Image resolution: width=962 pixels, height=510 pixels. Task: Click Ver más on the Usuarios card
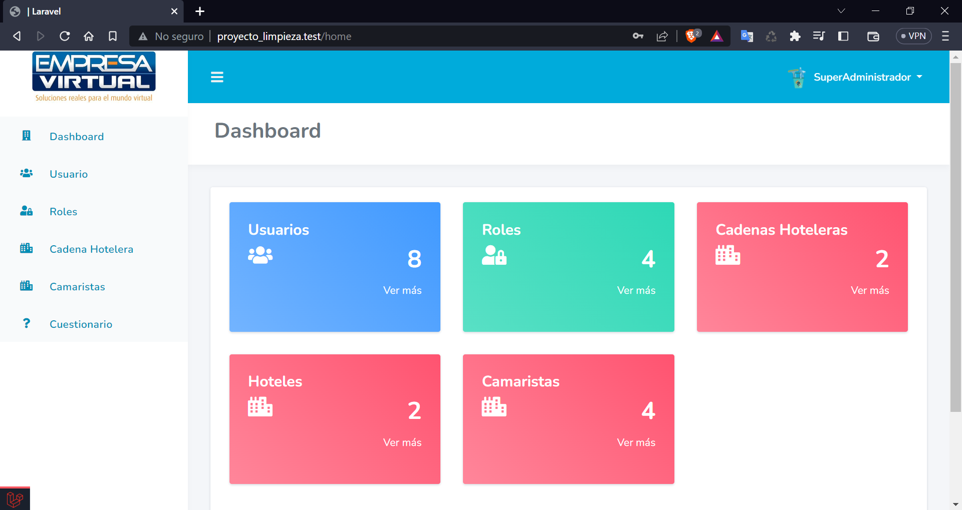point(402,290)
